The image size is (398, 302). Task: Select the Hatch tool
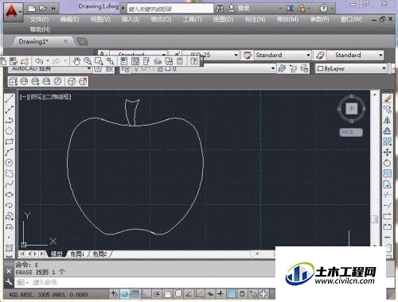tap(9, 248)
